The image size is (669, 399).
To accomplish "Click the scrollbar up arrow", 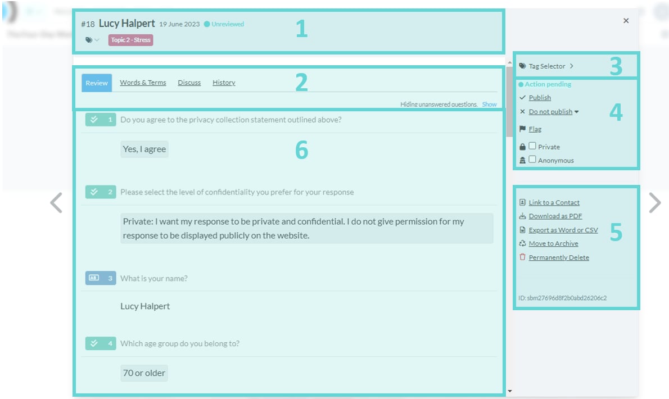I will point(509,63).
